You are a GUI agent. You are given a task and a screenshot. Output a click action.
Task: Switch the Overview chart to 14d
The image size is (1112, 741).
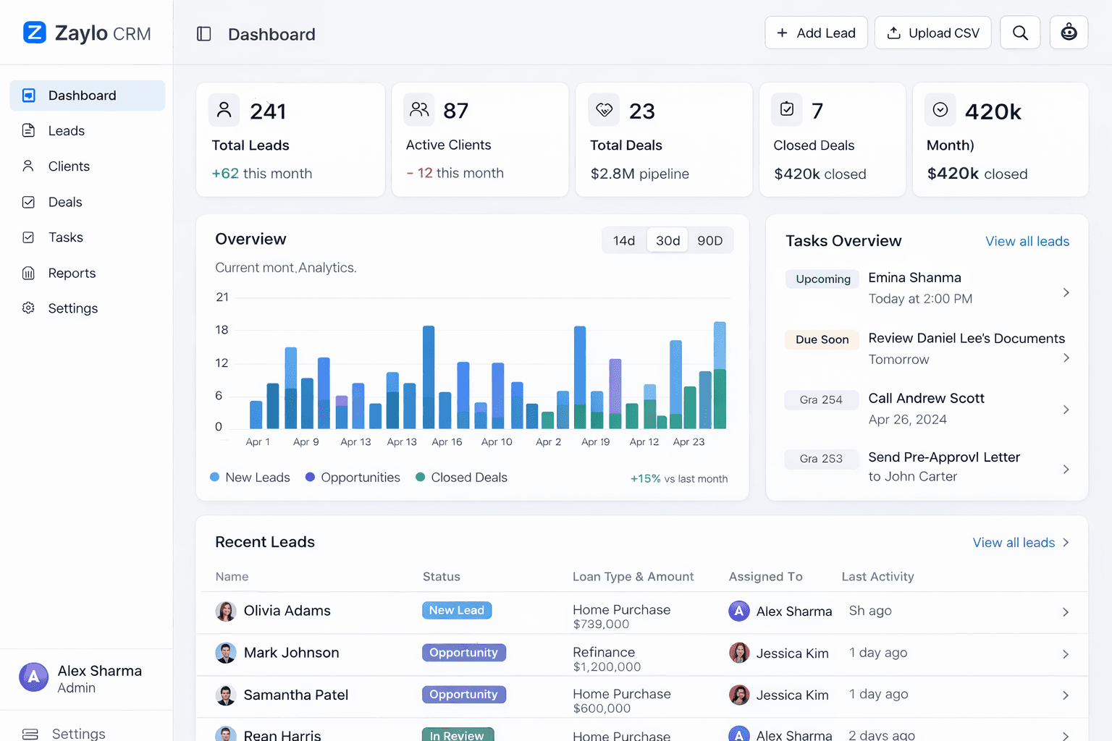[623, 240]
